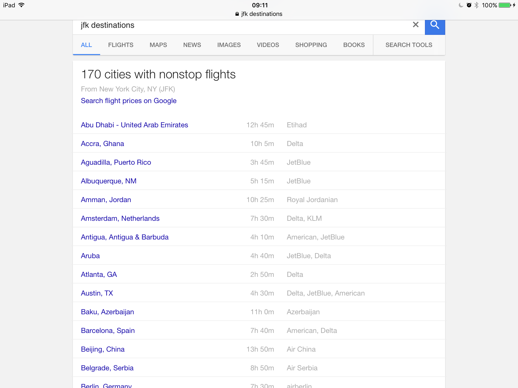
Task: Select the News tab
Action: tap(192, 45)
